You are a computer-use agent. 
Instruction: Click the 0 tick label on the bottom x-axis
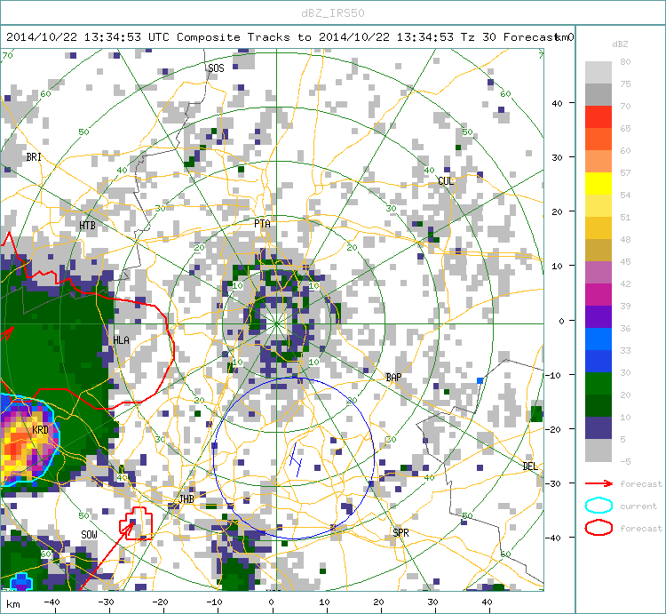[271, 602]
